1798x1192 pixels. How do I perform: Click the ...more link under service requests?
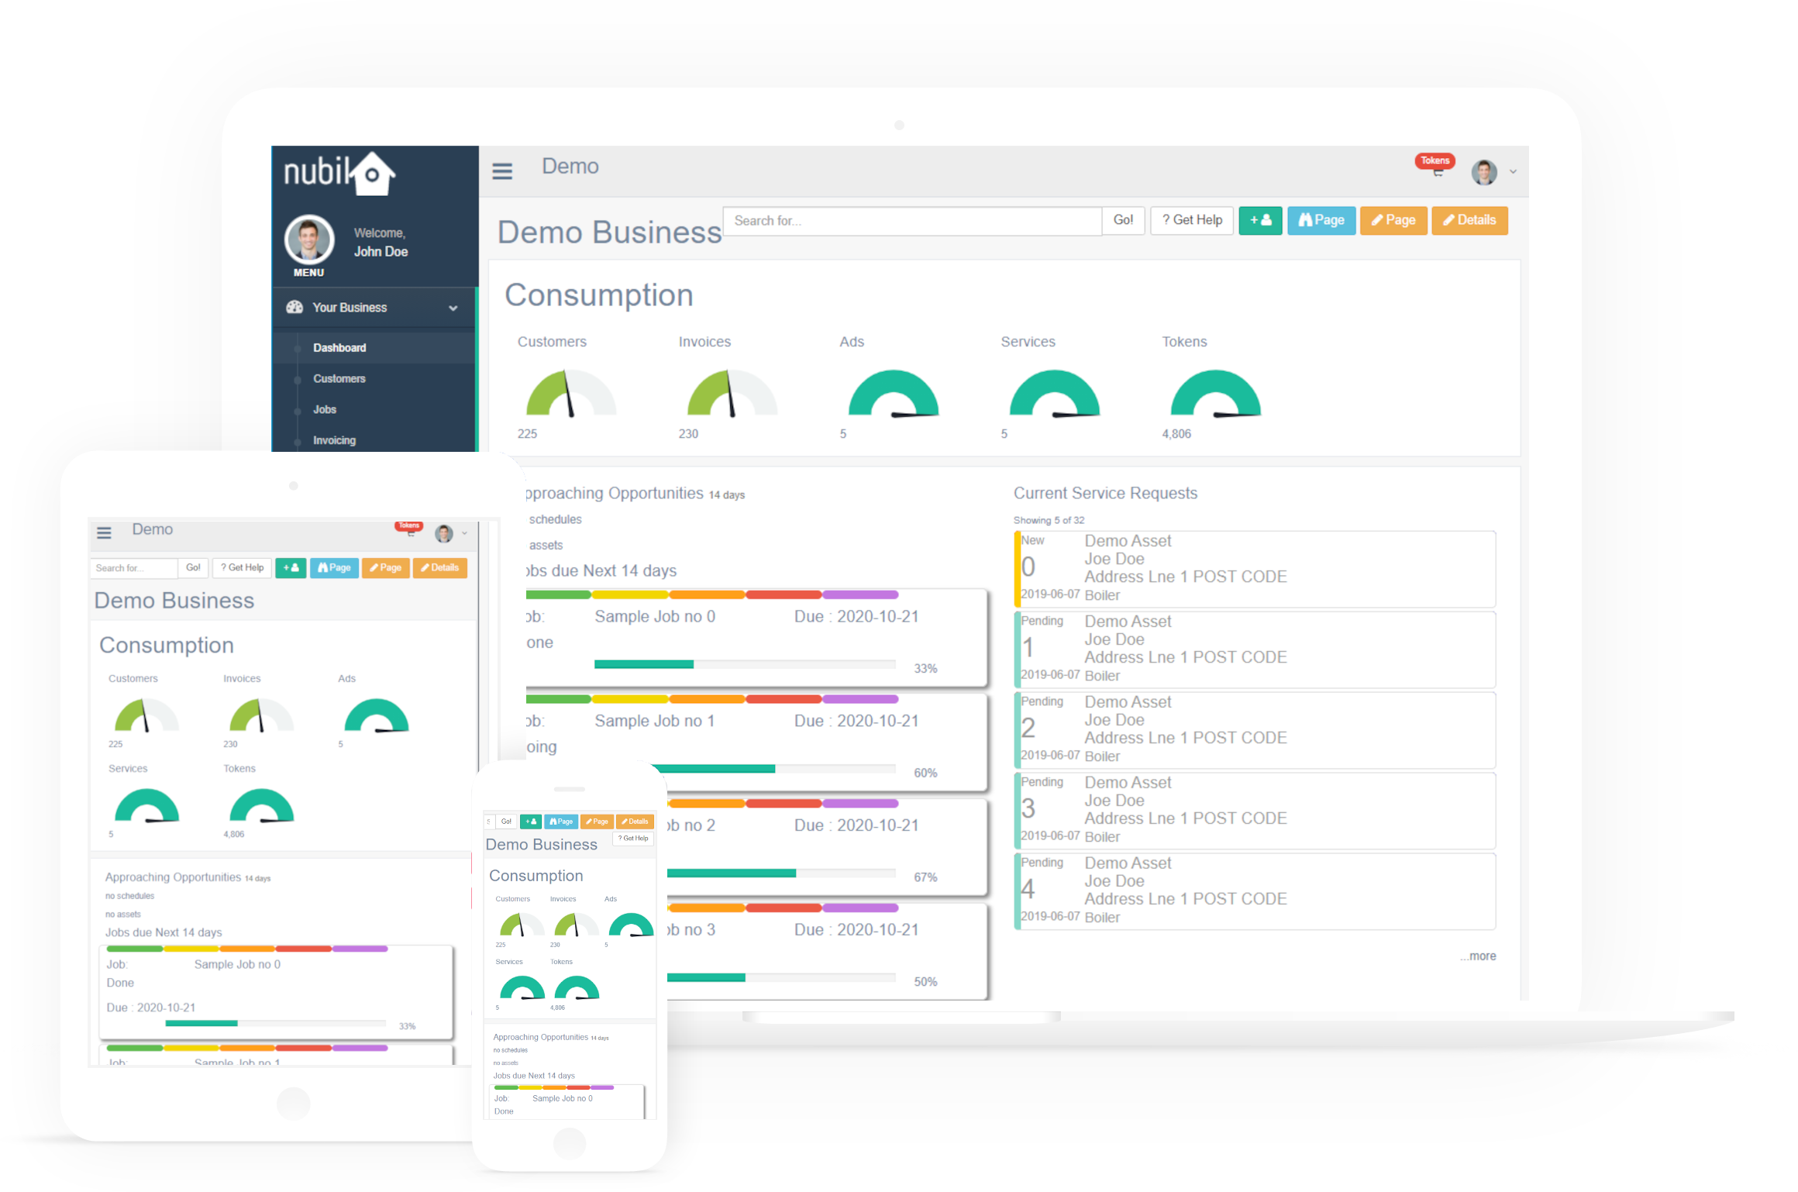click(1478, 956)
